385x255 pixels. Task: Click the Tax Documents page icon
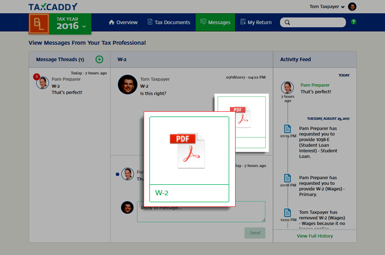[x=150, y=22]
